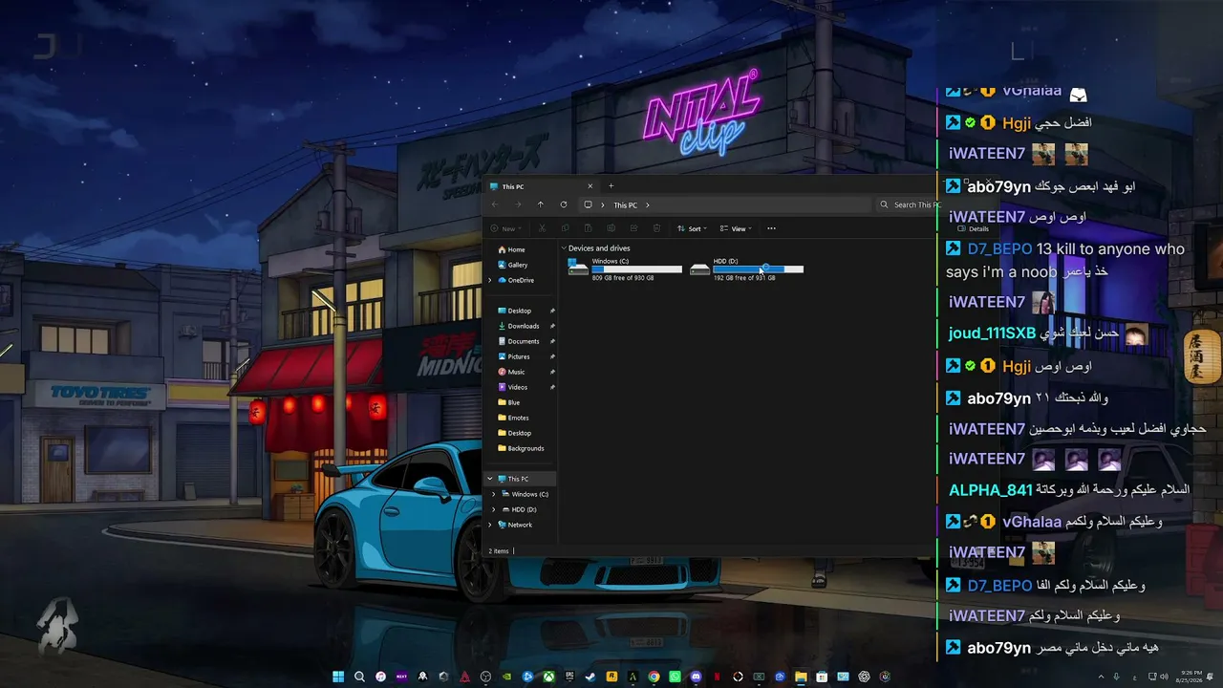Open the View dropdown
This screenshot has height=688, width=1223.
[737, 228]
